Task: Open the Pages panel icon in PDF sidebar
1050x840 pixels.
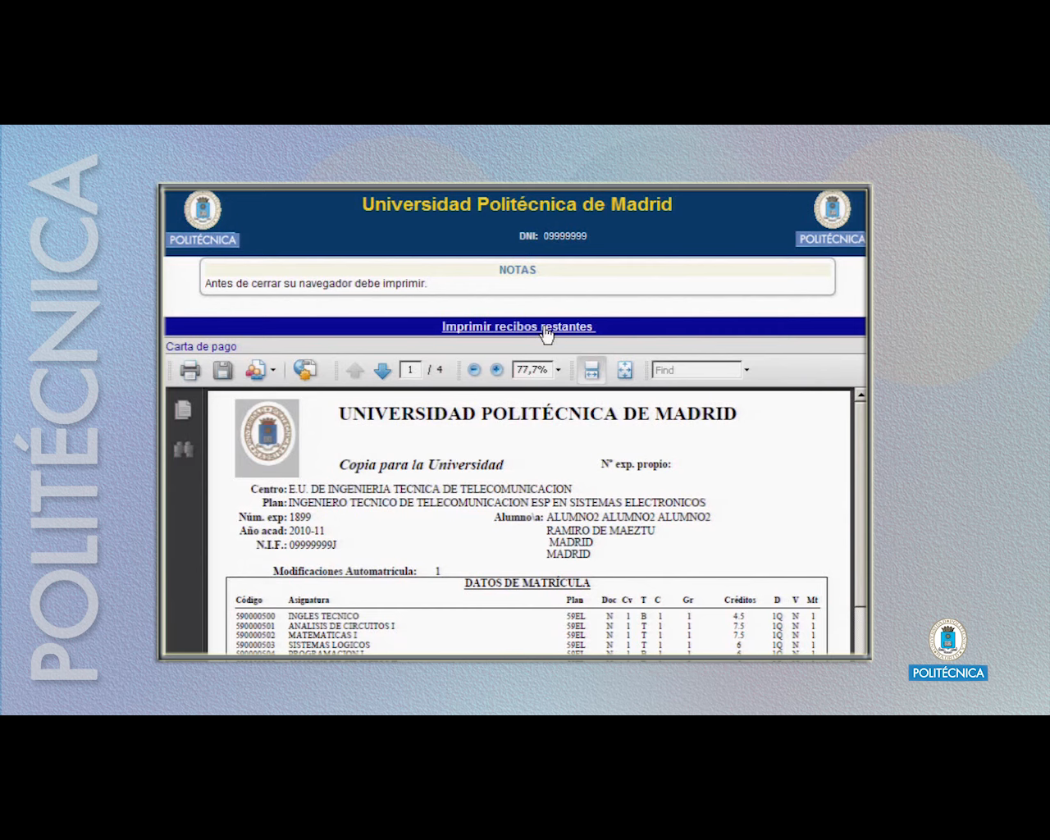Action: point(183,409)
